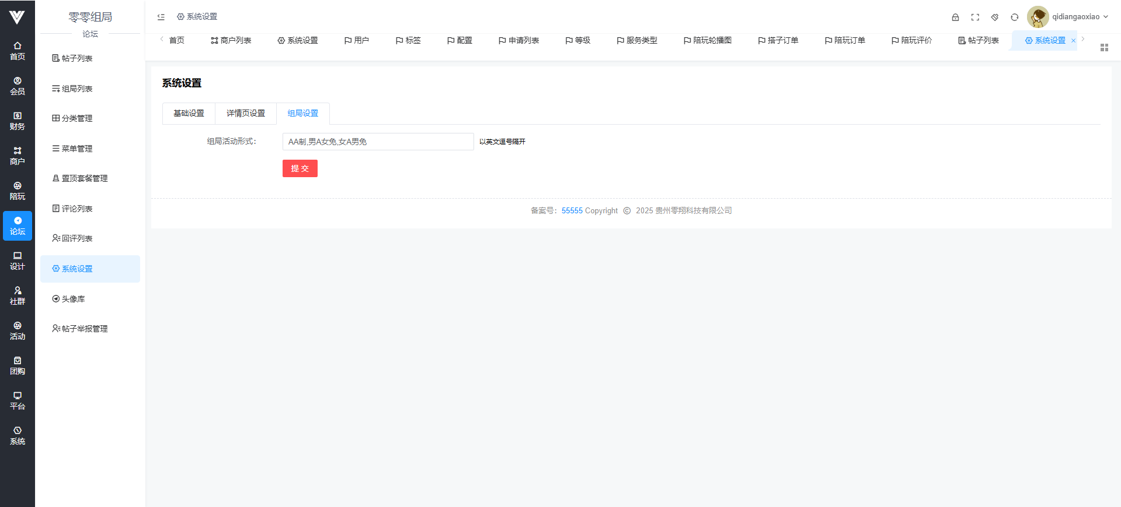Viewport: 1121px width, 507px height.
Task: Click the 组局活动形式 input field
Action: (x=378, y=142)
